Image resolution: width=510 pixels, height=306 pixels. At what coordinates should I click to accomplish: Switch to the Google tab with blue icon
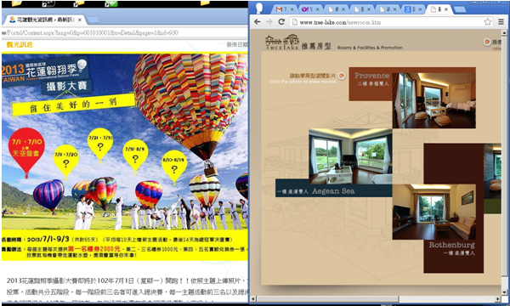(413, 9)
